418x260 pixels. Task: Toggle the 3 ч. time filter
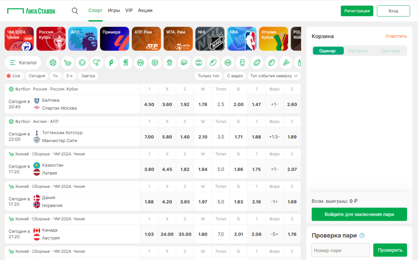point(69,76)
